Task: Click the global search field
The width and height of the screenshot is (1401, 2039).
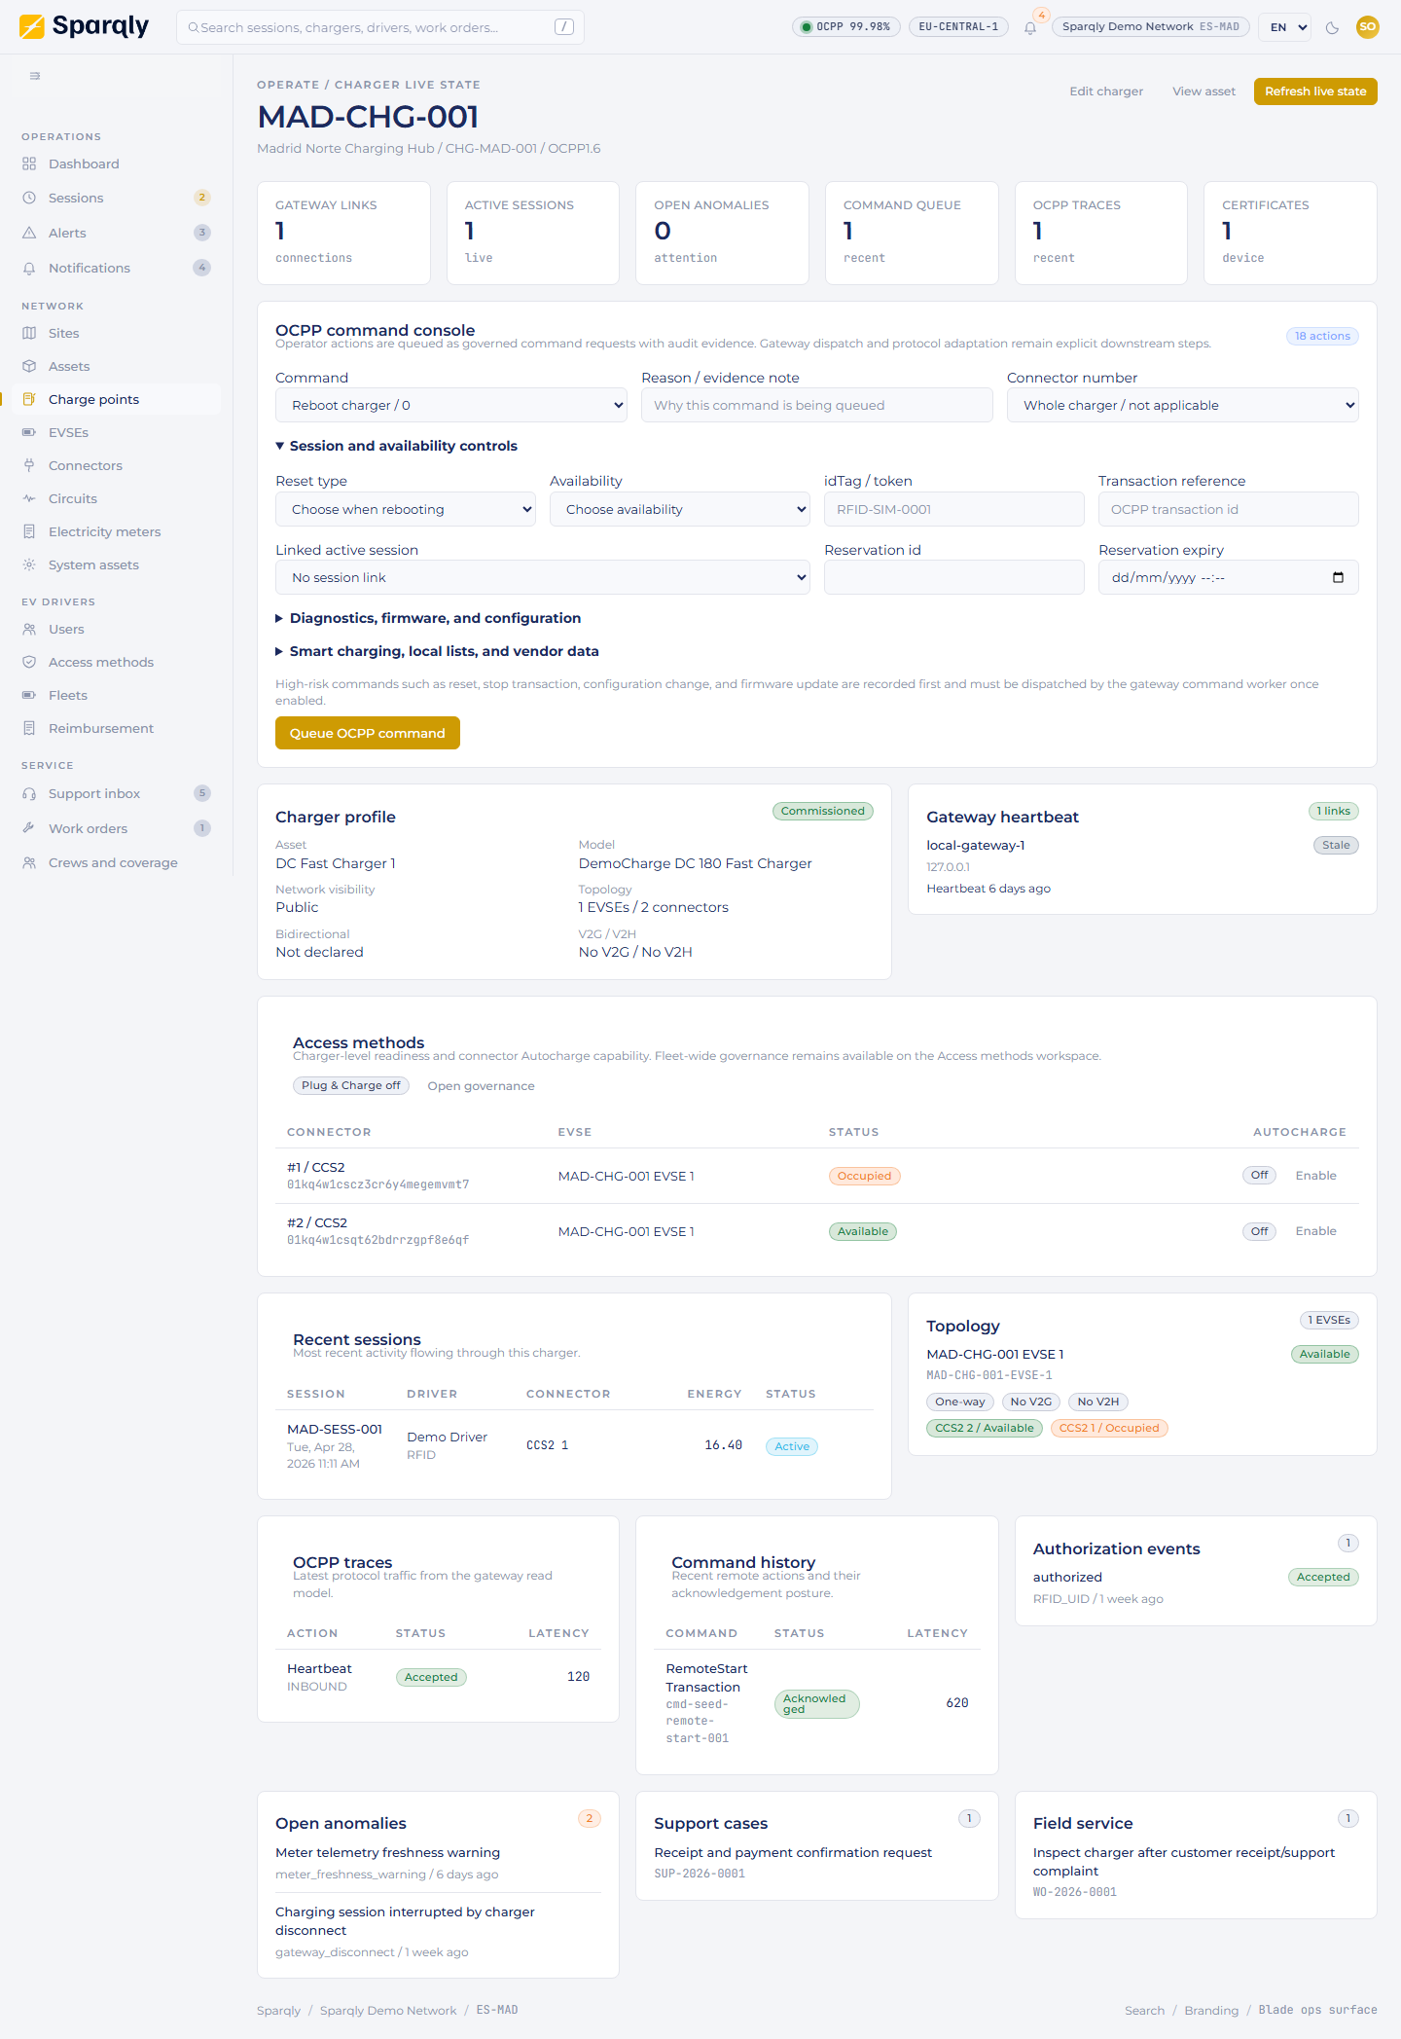Action: pyautogui.click(x=380, y=27)
